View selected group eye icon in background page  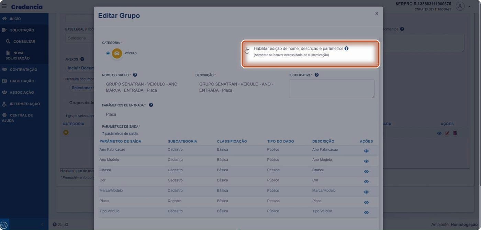point(439,133)
